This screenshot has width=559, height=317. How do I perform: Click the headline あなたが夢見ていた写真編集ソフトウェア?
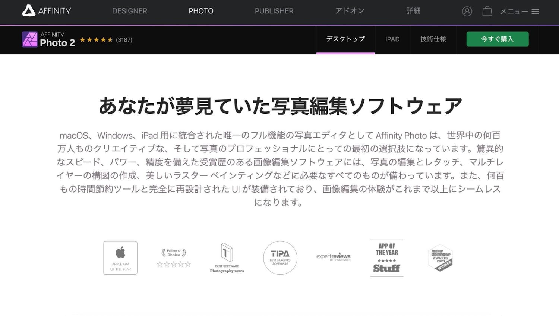tap(280, 106)
